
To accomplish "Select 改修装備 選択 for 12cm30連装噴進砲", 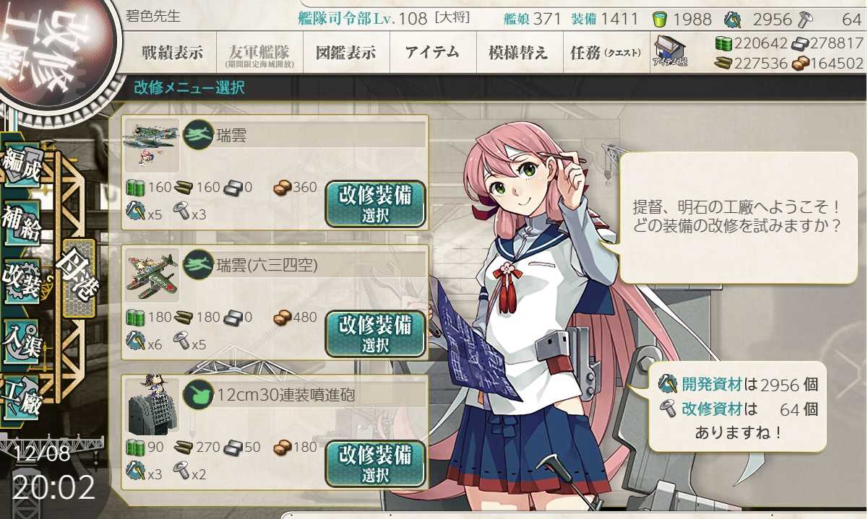I will (x=375, y=464).
